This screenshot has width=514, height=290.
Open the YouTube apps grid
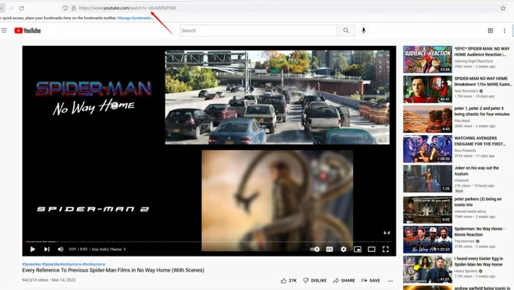coord(490,31)
